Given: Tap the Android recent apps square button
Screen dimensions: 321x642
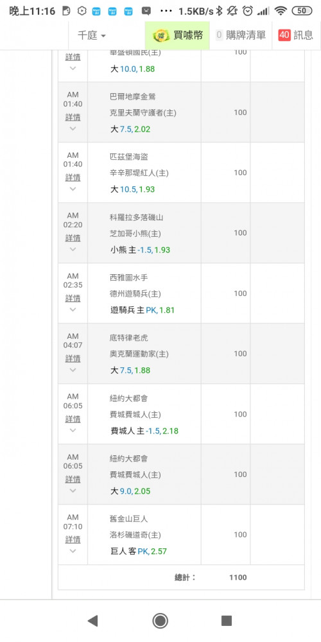Looking at the screenshot, I should point(227,621).
